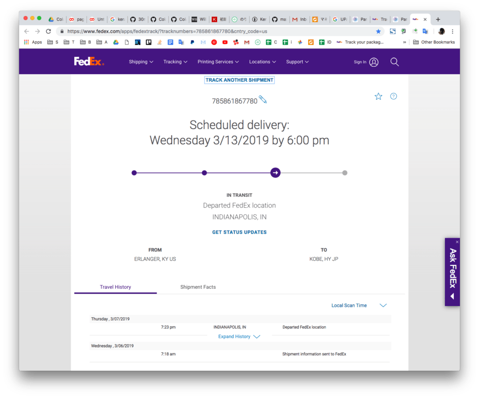This screenshot has width=479, height=398.
Task: Expand the Shipping menu
Action: click(x=141, y=62)
